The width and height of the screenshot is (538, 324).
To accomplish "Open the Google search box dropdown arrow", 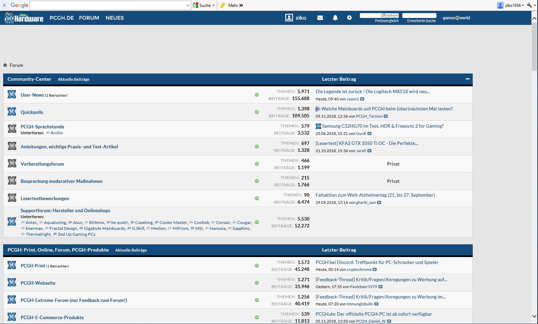I will point(188,5).
